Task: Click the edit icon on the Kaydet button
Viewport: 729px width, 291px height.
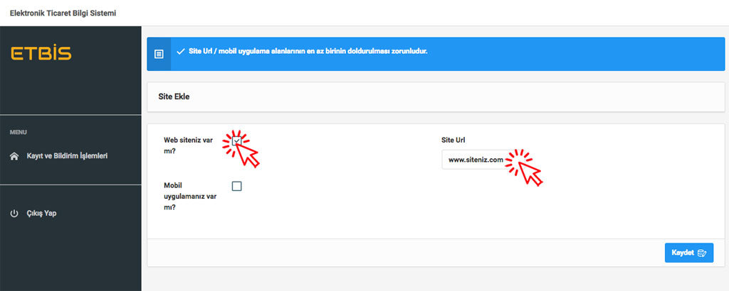Action: tap(702, 253)
